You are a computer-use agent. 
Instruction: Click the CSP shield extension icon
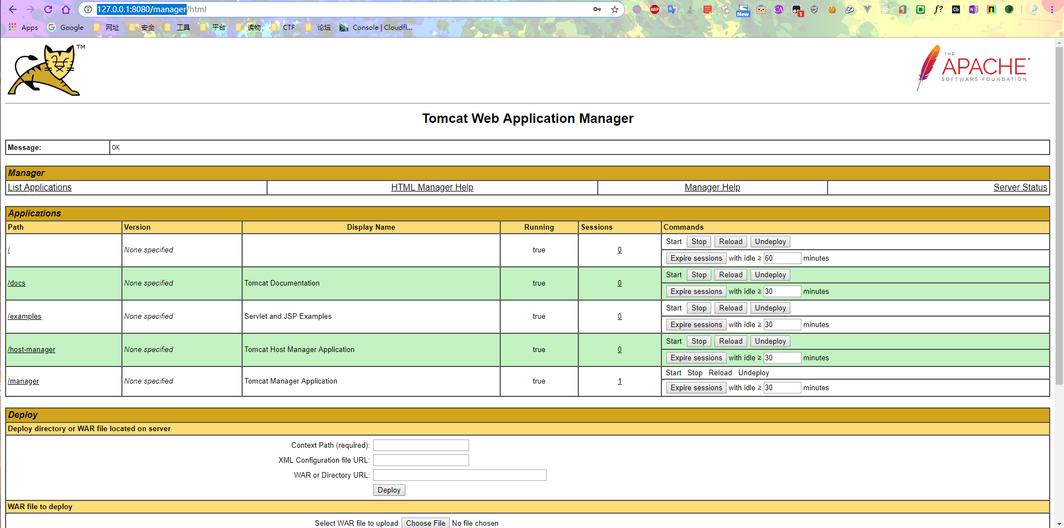814,9
